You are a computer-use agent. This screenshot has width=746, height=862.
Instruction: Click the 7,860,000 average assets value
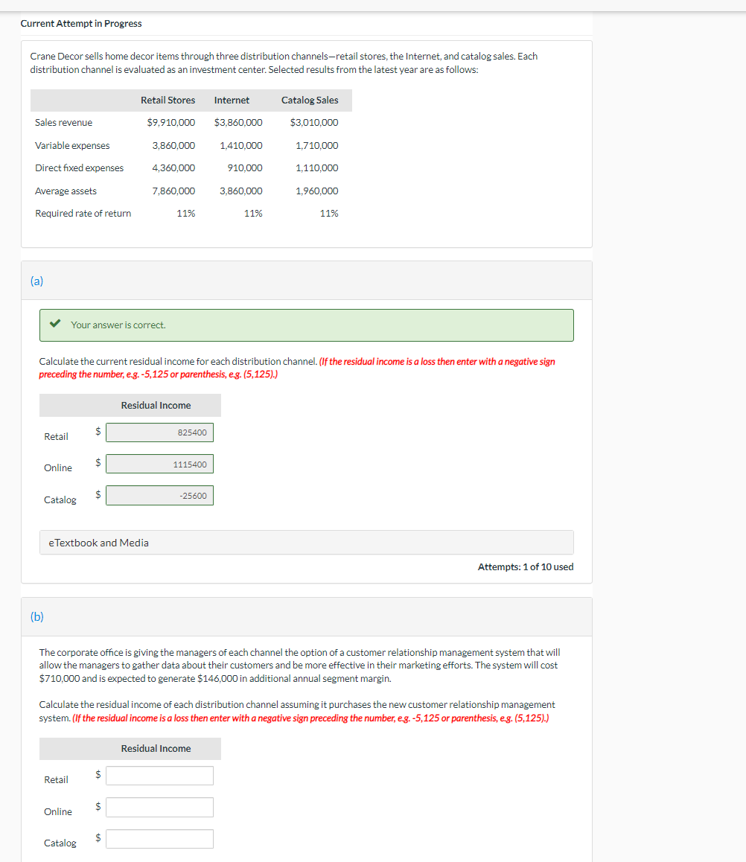[173, 191]
